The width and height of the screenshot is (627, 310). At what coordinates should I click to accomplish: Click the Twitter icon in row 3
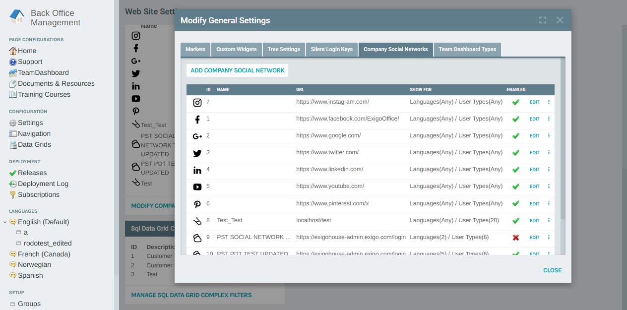coord(197,153)
